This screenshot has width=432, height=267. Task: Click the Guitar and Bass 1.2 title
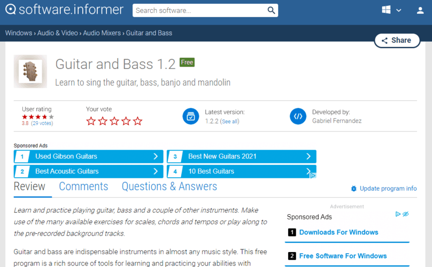pos(115,64)
